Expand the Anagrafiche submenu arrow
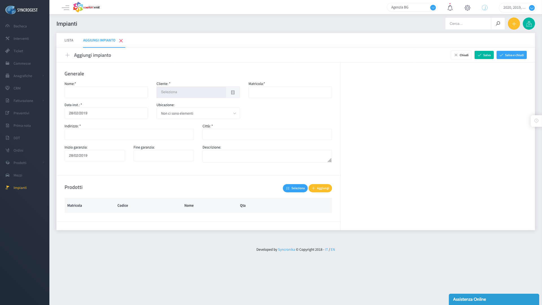Viewport: 542px width, 305px height. click(43, 76)
